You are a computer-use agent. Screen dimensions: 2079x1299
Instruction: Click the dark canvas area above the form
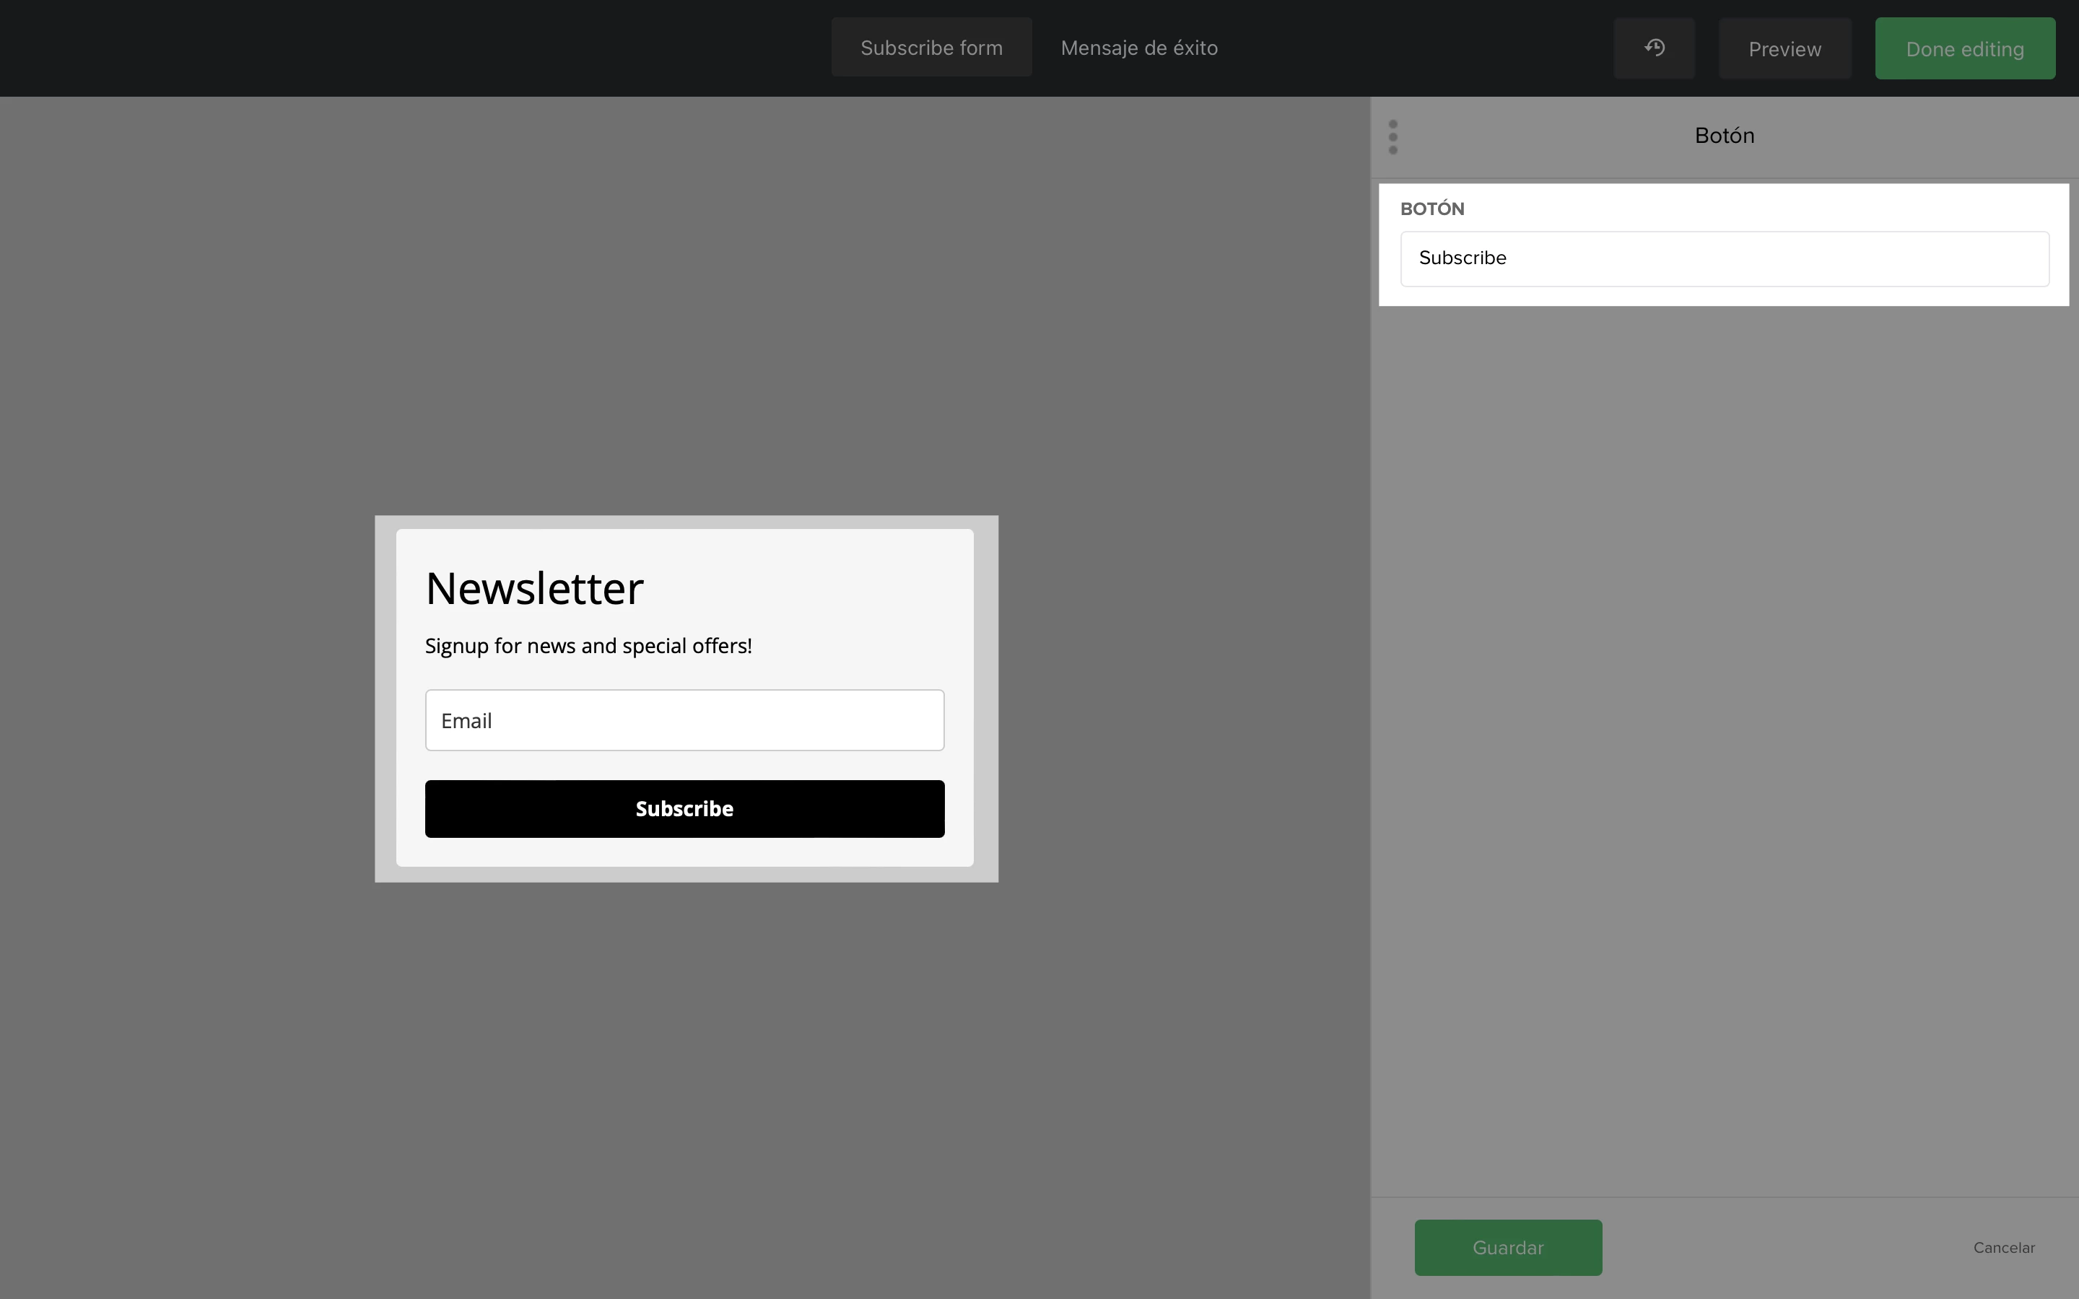(687, 301)
